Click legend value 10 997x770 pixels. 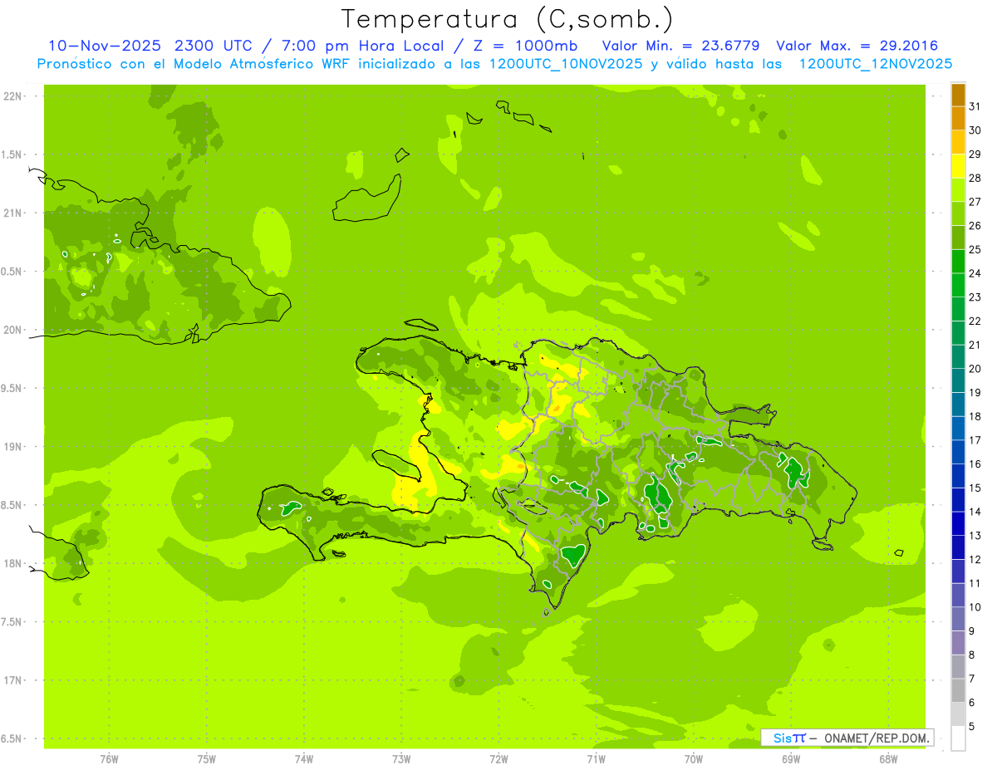(975, 607)
